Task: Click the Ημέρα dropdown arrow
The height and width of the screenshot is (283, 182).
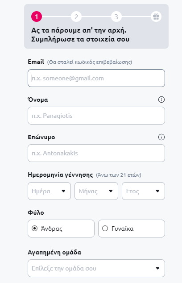Action: pyautogui.click(x=63, y=191)
